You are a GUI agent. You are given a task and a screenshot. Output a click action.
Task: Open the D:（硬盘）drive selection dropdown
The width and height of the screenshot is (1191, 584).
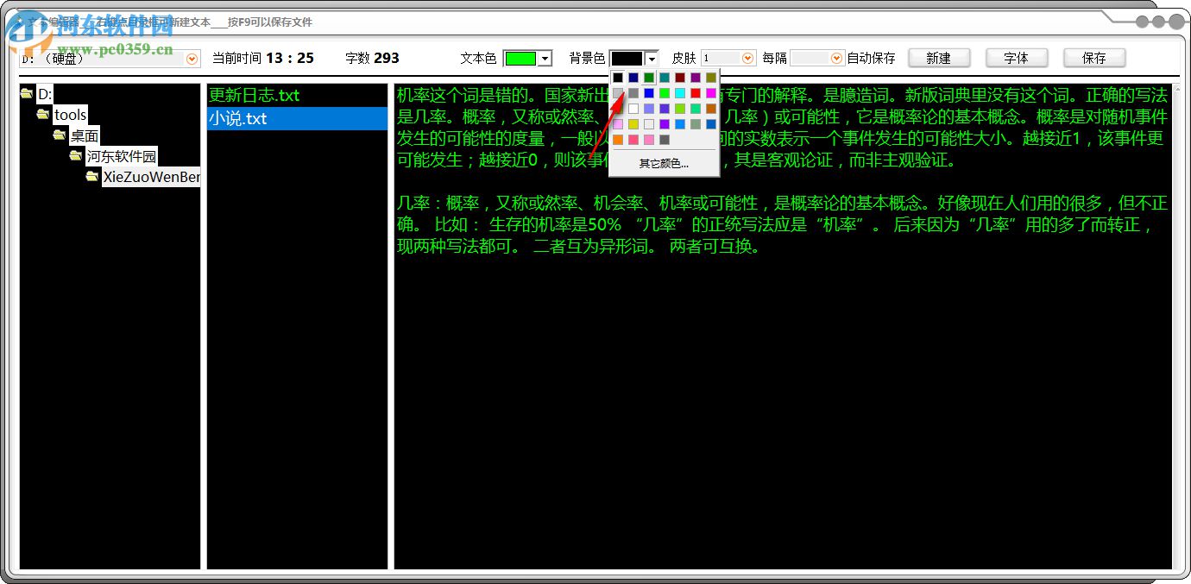click(192, 58)
